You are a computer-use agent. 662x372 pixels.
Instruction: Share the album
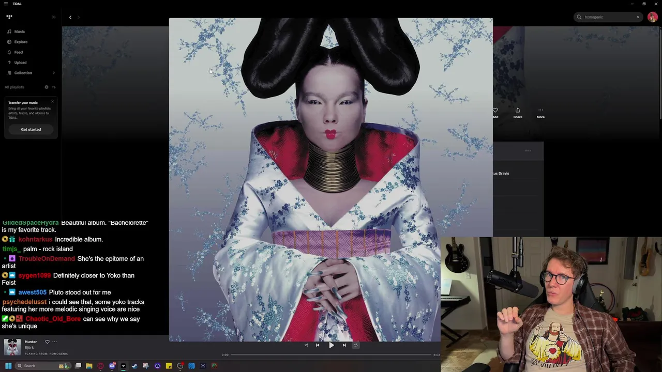518,113
